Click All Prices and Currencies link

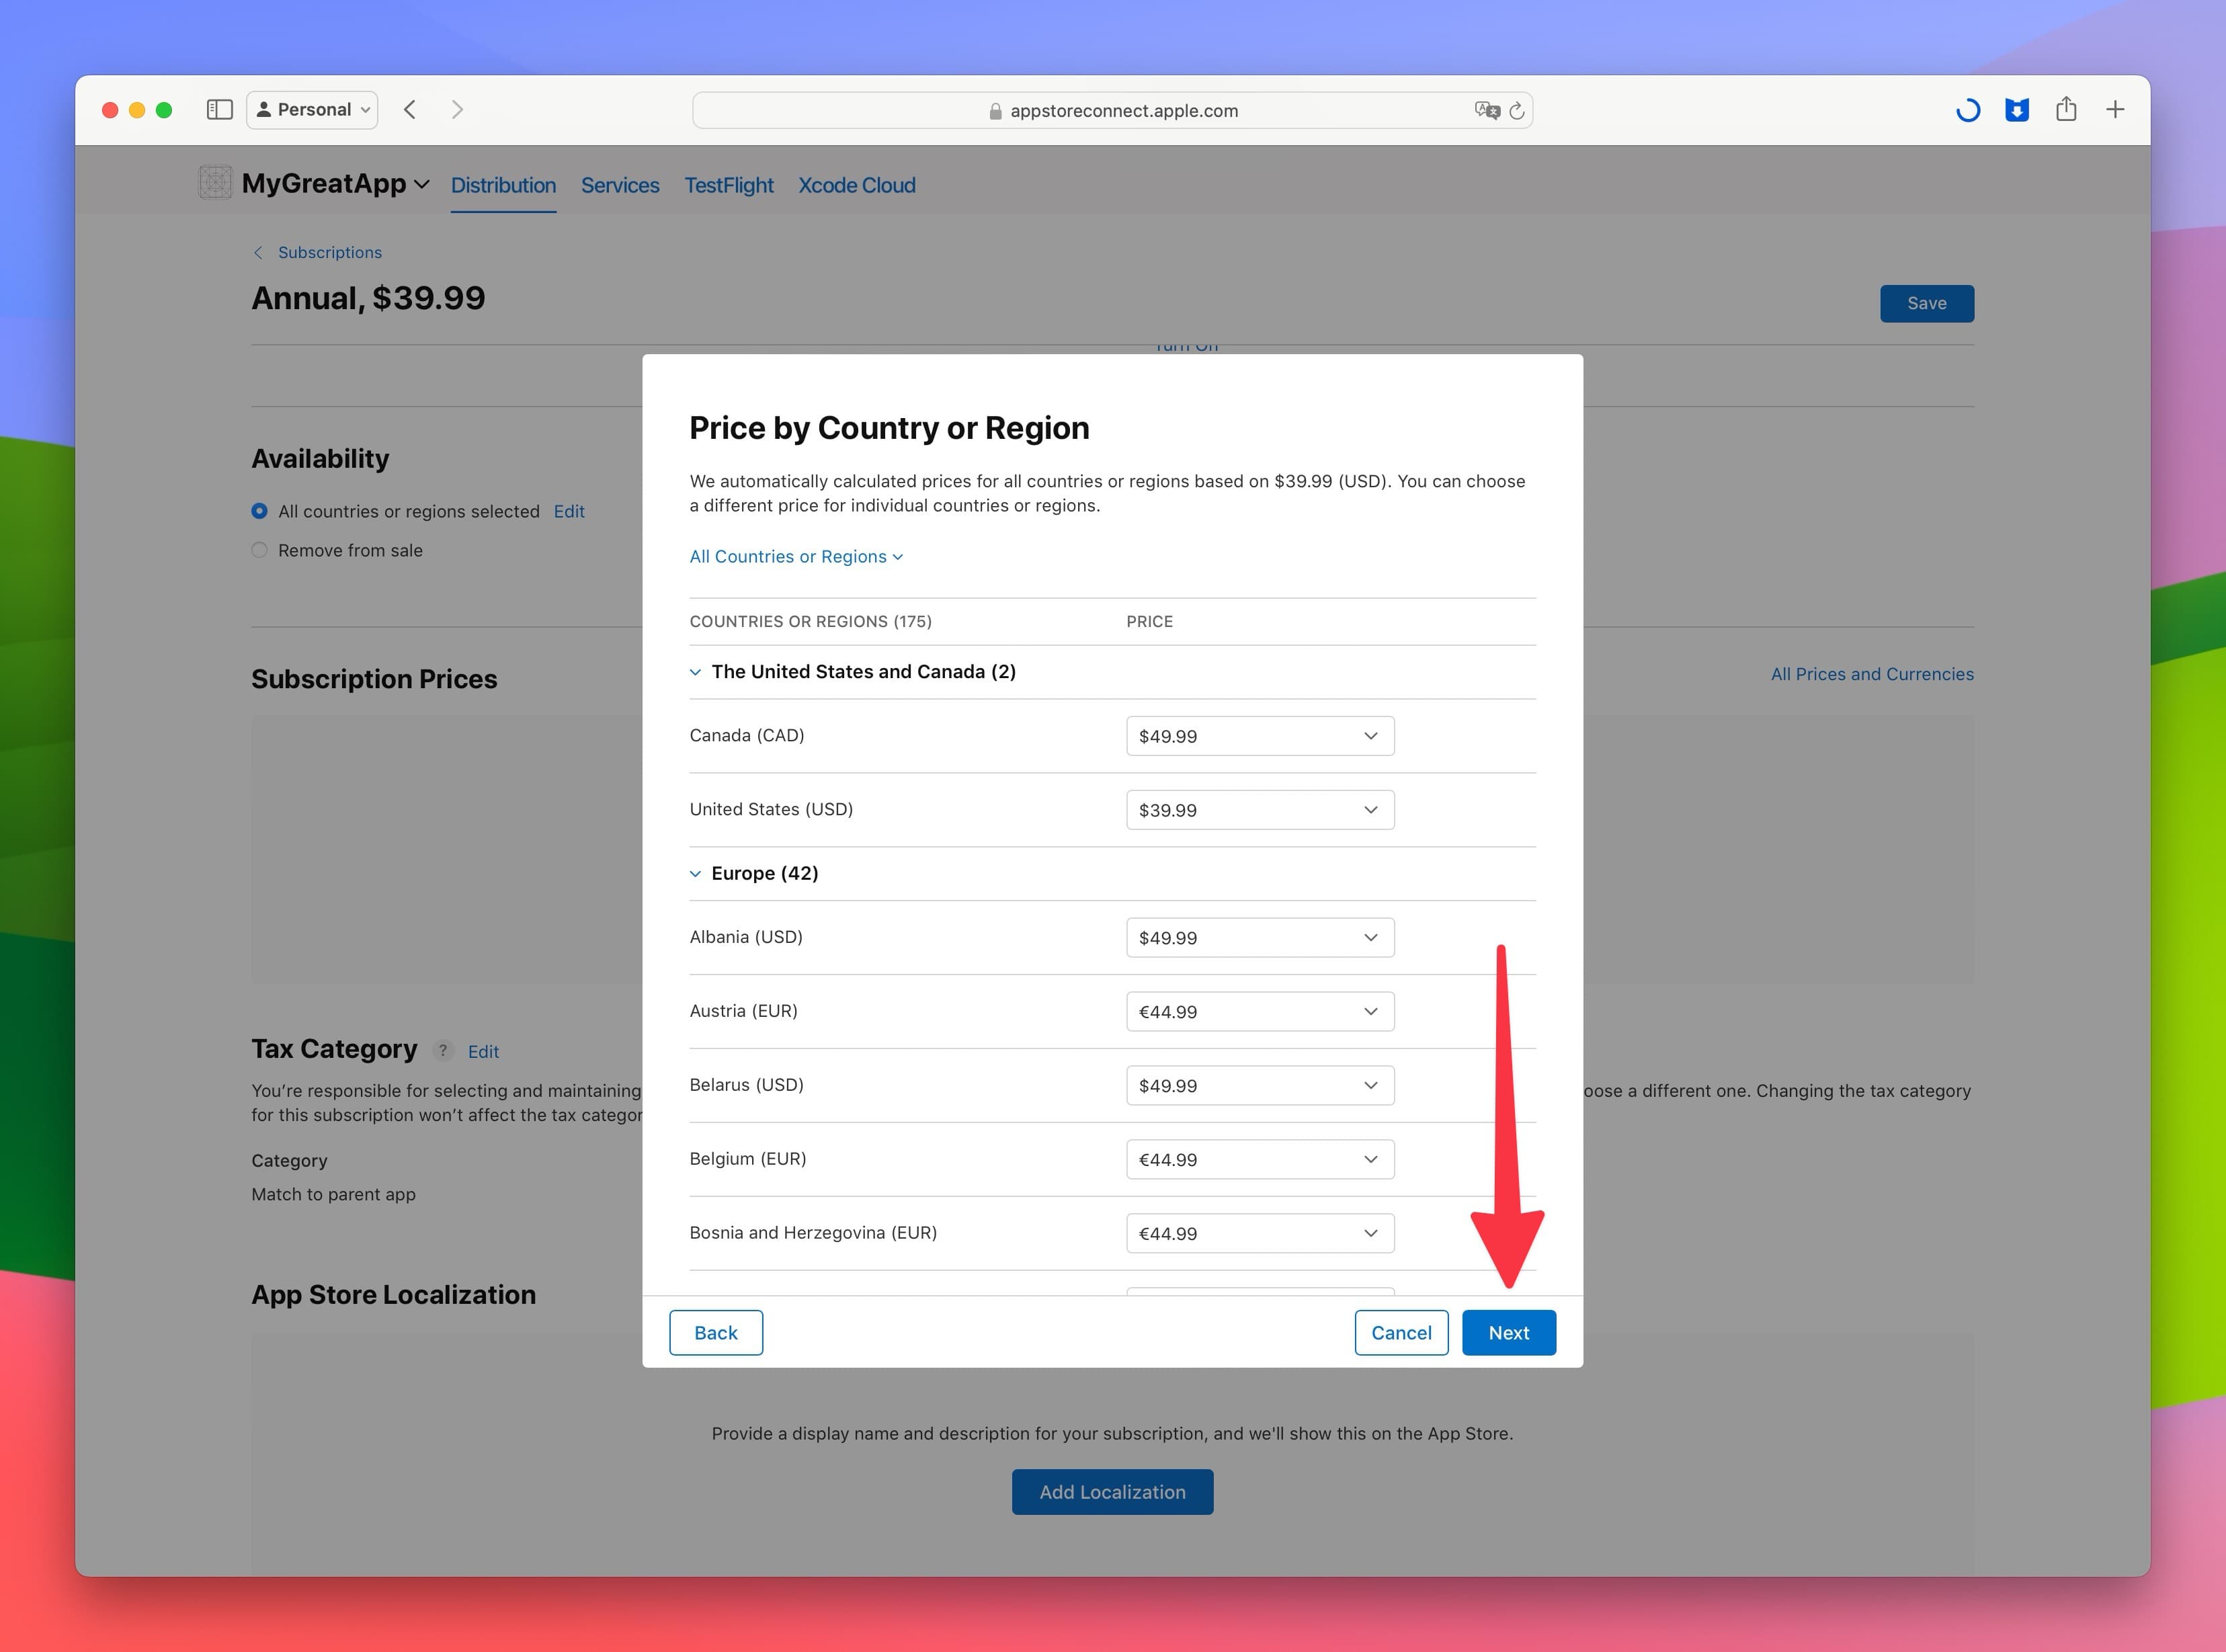[1870, 673]
